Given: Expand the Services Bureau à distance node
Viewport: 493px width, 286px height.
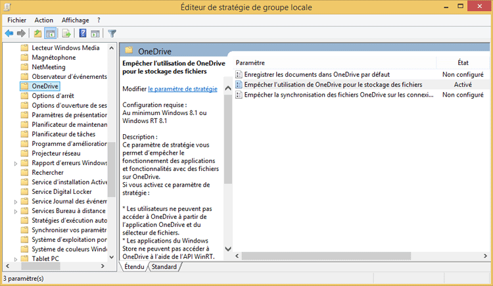Looking at the screenshot, I should coord(15,211).
